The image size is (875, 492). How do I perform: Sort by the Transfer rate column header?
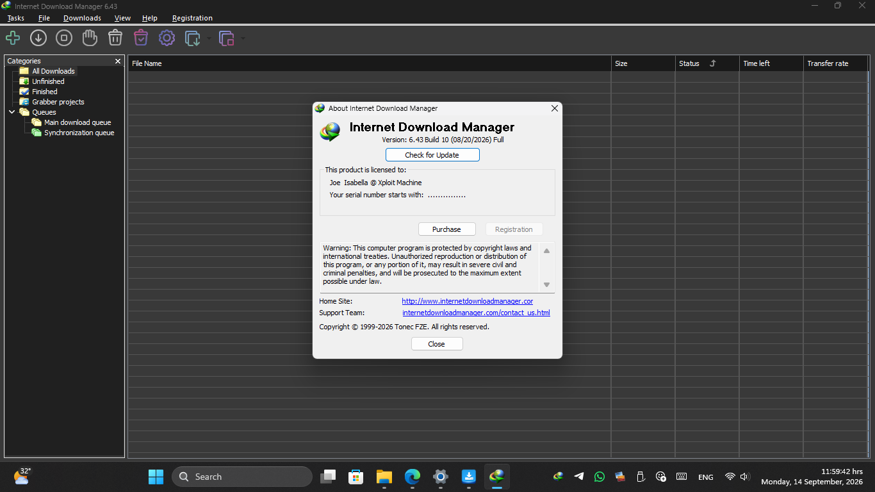pyautogui.click(x=835, y=63)
